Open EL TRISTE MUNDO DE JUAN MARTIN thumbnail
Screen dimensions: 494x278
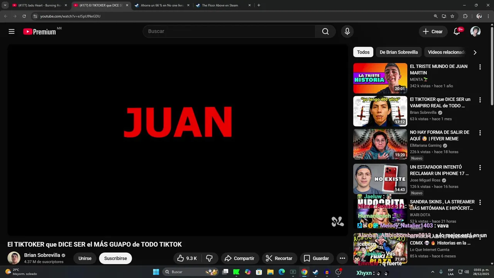380,78
